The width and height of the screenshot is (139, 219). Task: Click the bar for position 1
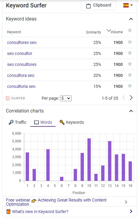[x=28, y=167]
